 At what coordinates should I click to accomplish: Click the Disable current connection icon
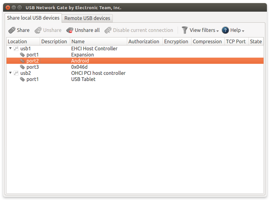[108, 30]
